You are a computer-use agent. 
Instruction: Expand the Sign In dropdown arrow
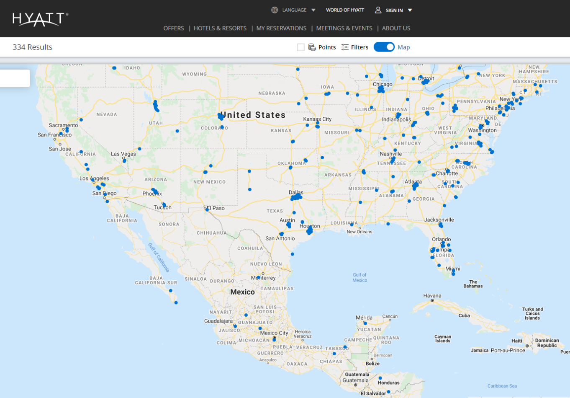point(410,10)
